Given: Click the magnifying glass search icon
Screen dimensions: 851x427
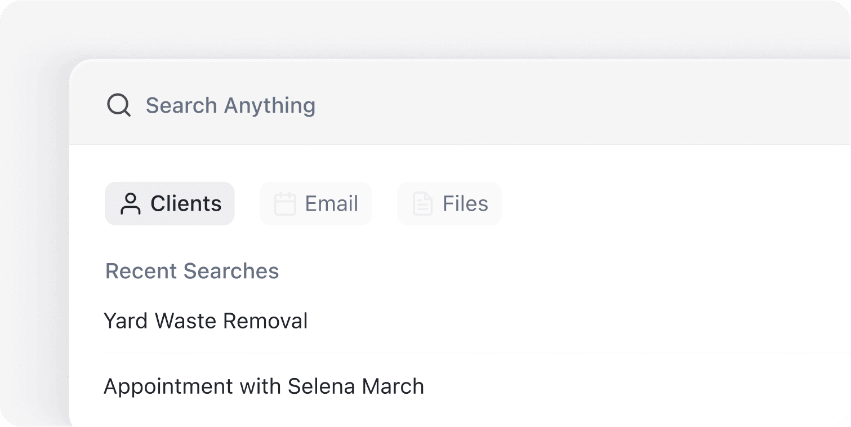Looking at the screenshot, I should pos(119,105).
